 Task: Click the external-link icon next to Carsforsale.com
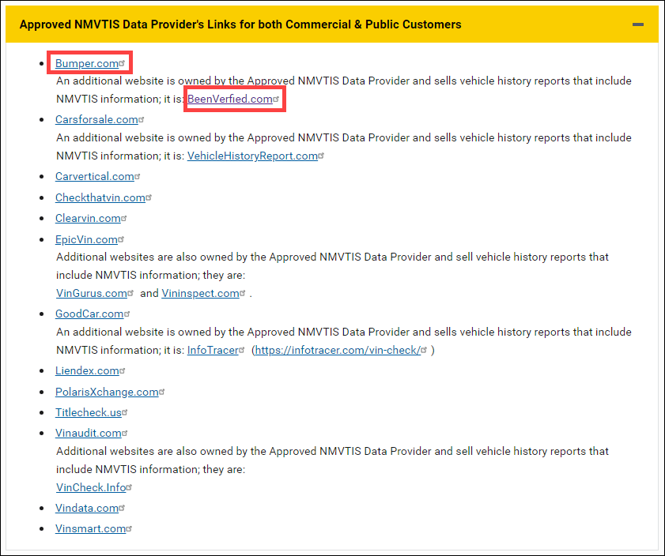pyautogui.click(x=142, y=119)
